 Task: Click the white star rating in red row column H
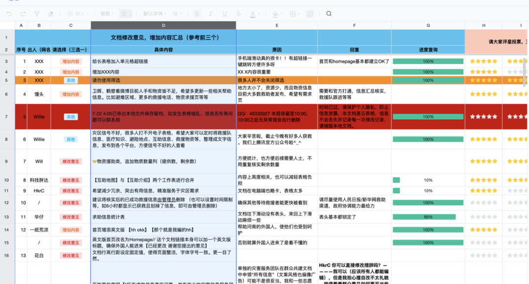[483, 117]
